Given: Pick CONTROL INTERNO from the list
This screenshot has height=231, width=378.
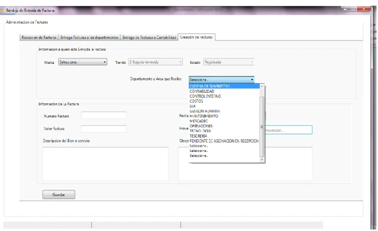Looking at the screenshot, I should [x=224, y=96].
